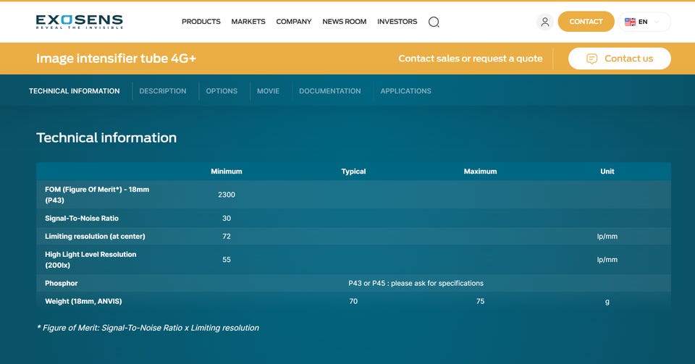
Task: Open the user account icon
Action: 544,22
